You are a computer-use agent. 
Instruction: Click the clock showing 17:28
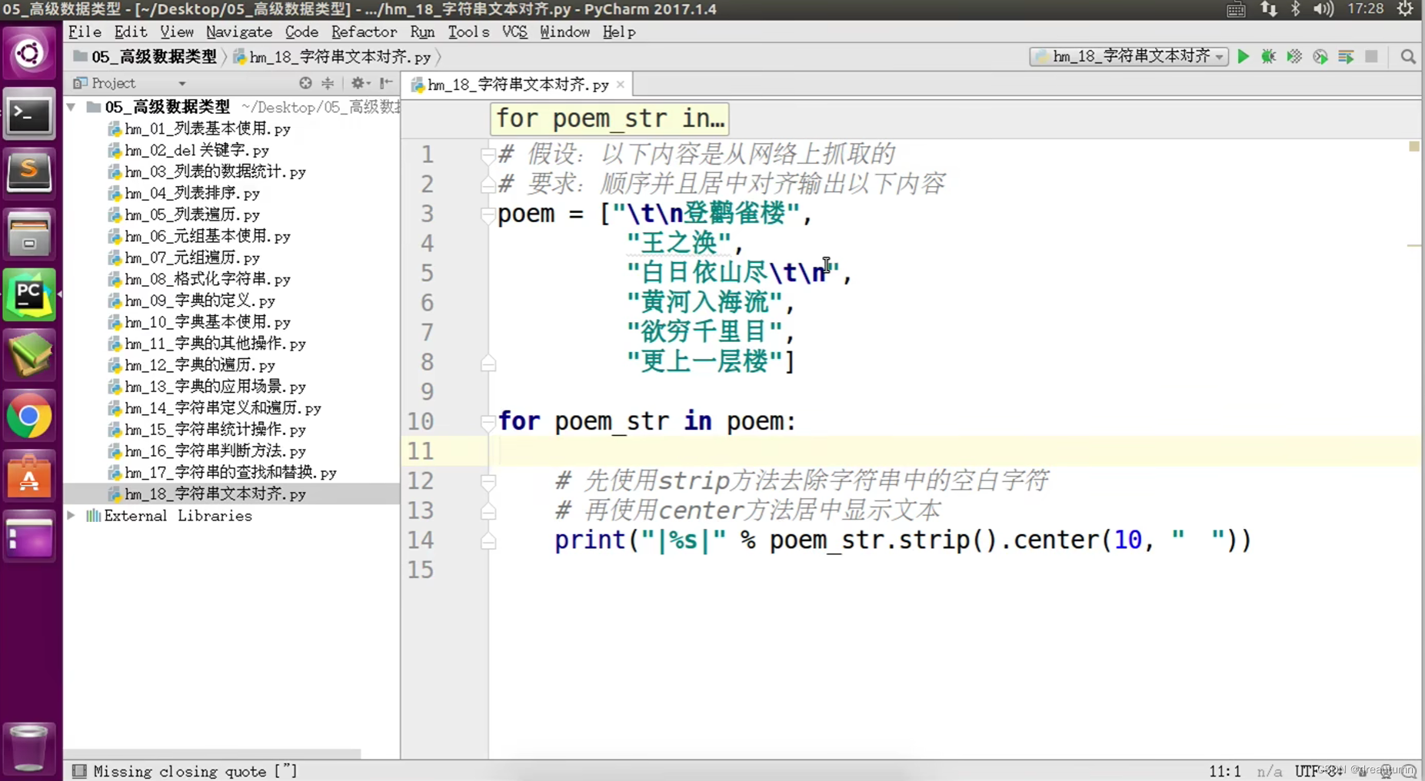pos(1365,9)
